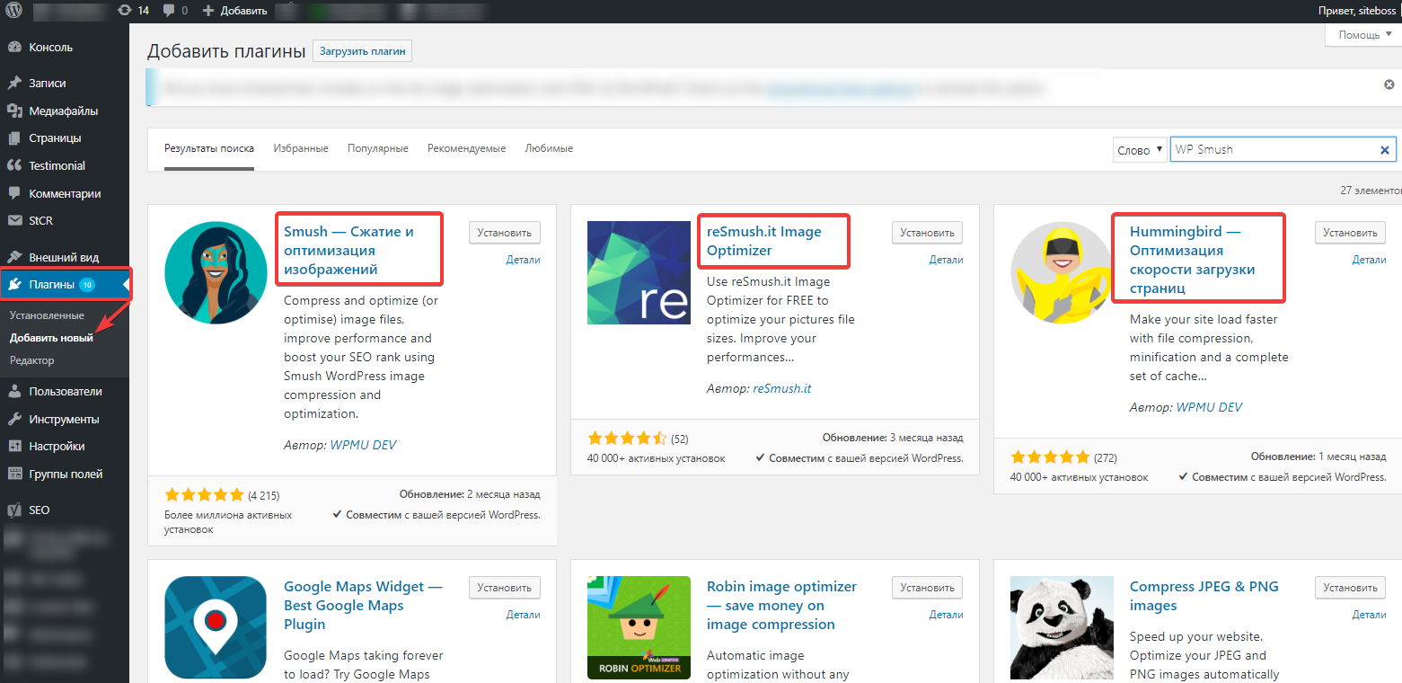This screenshot has height=683, width=1402.
Task: Clear the WP Smush search text
Action: point(1385,150)
